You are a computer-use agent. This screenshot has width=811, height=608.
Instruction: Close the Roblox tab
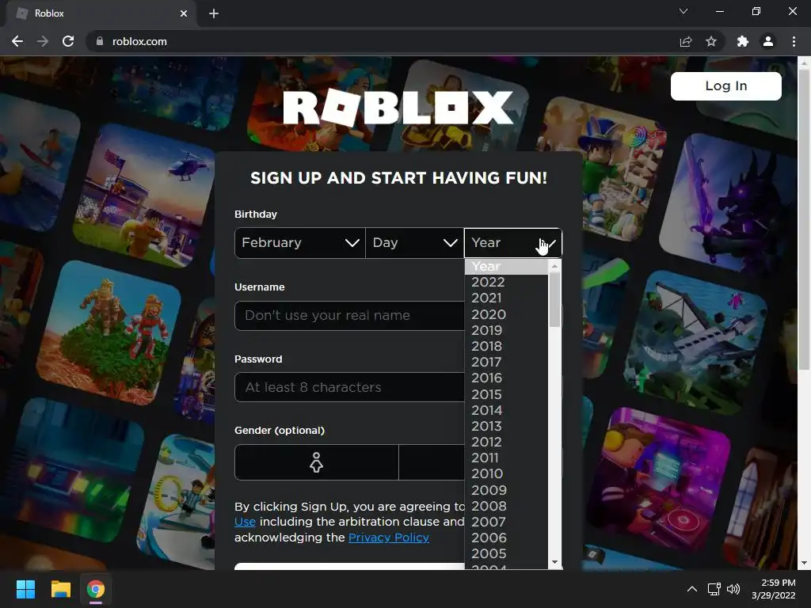pos(184,13)
